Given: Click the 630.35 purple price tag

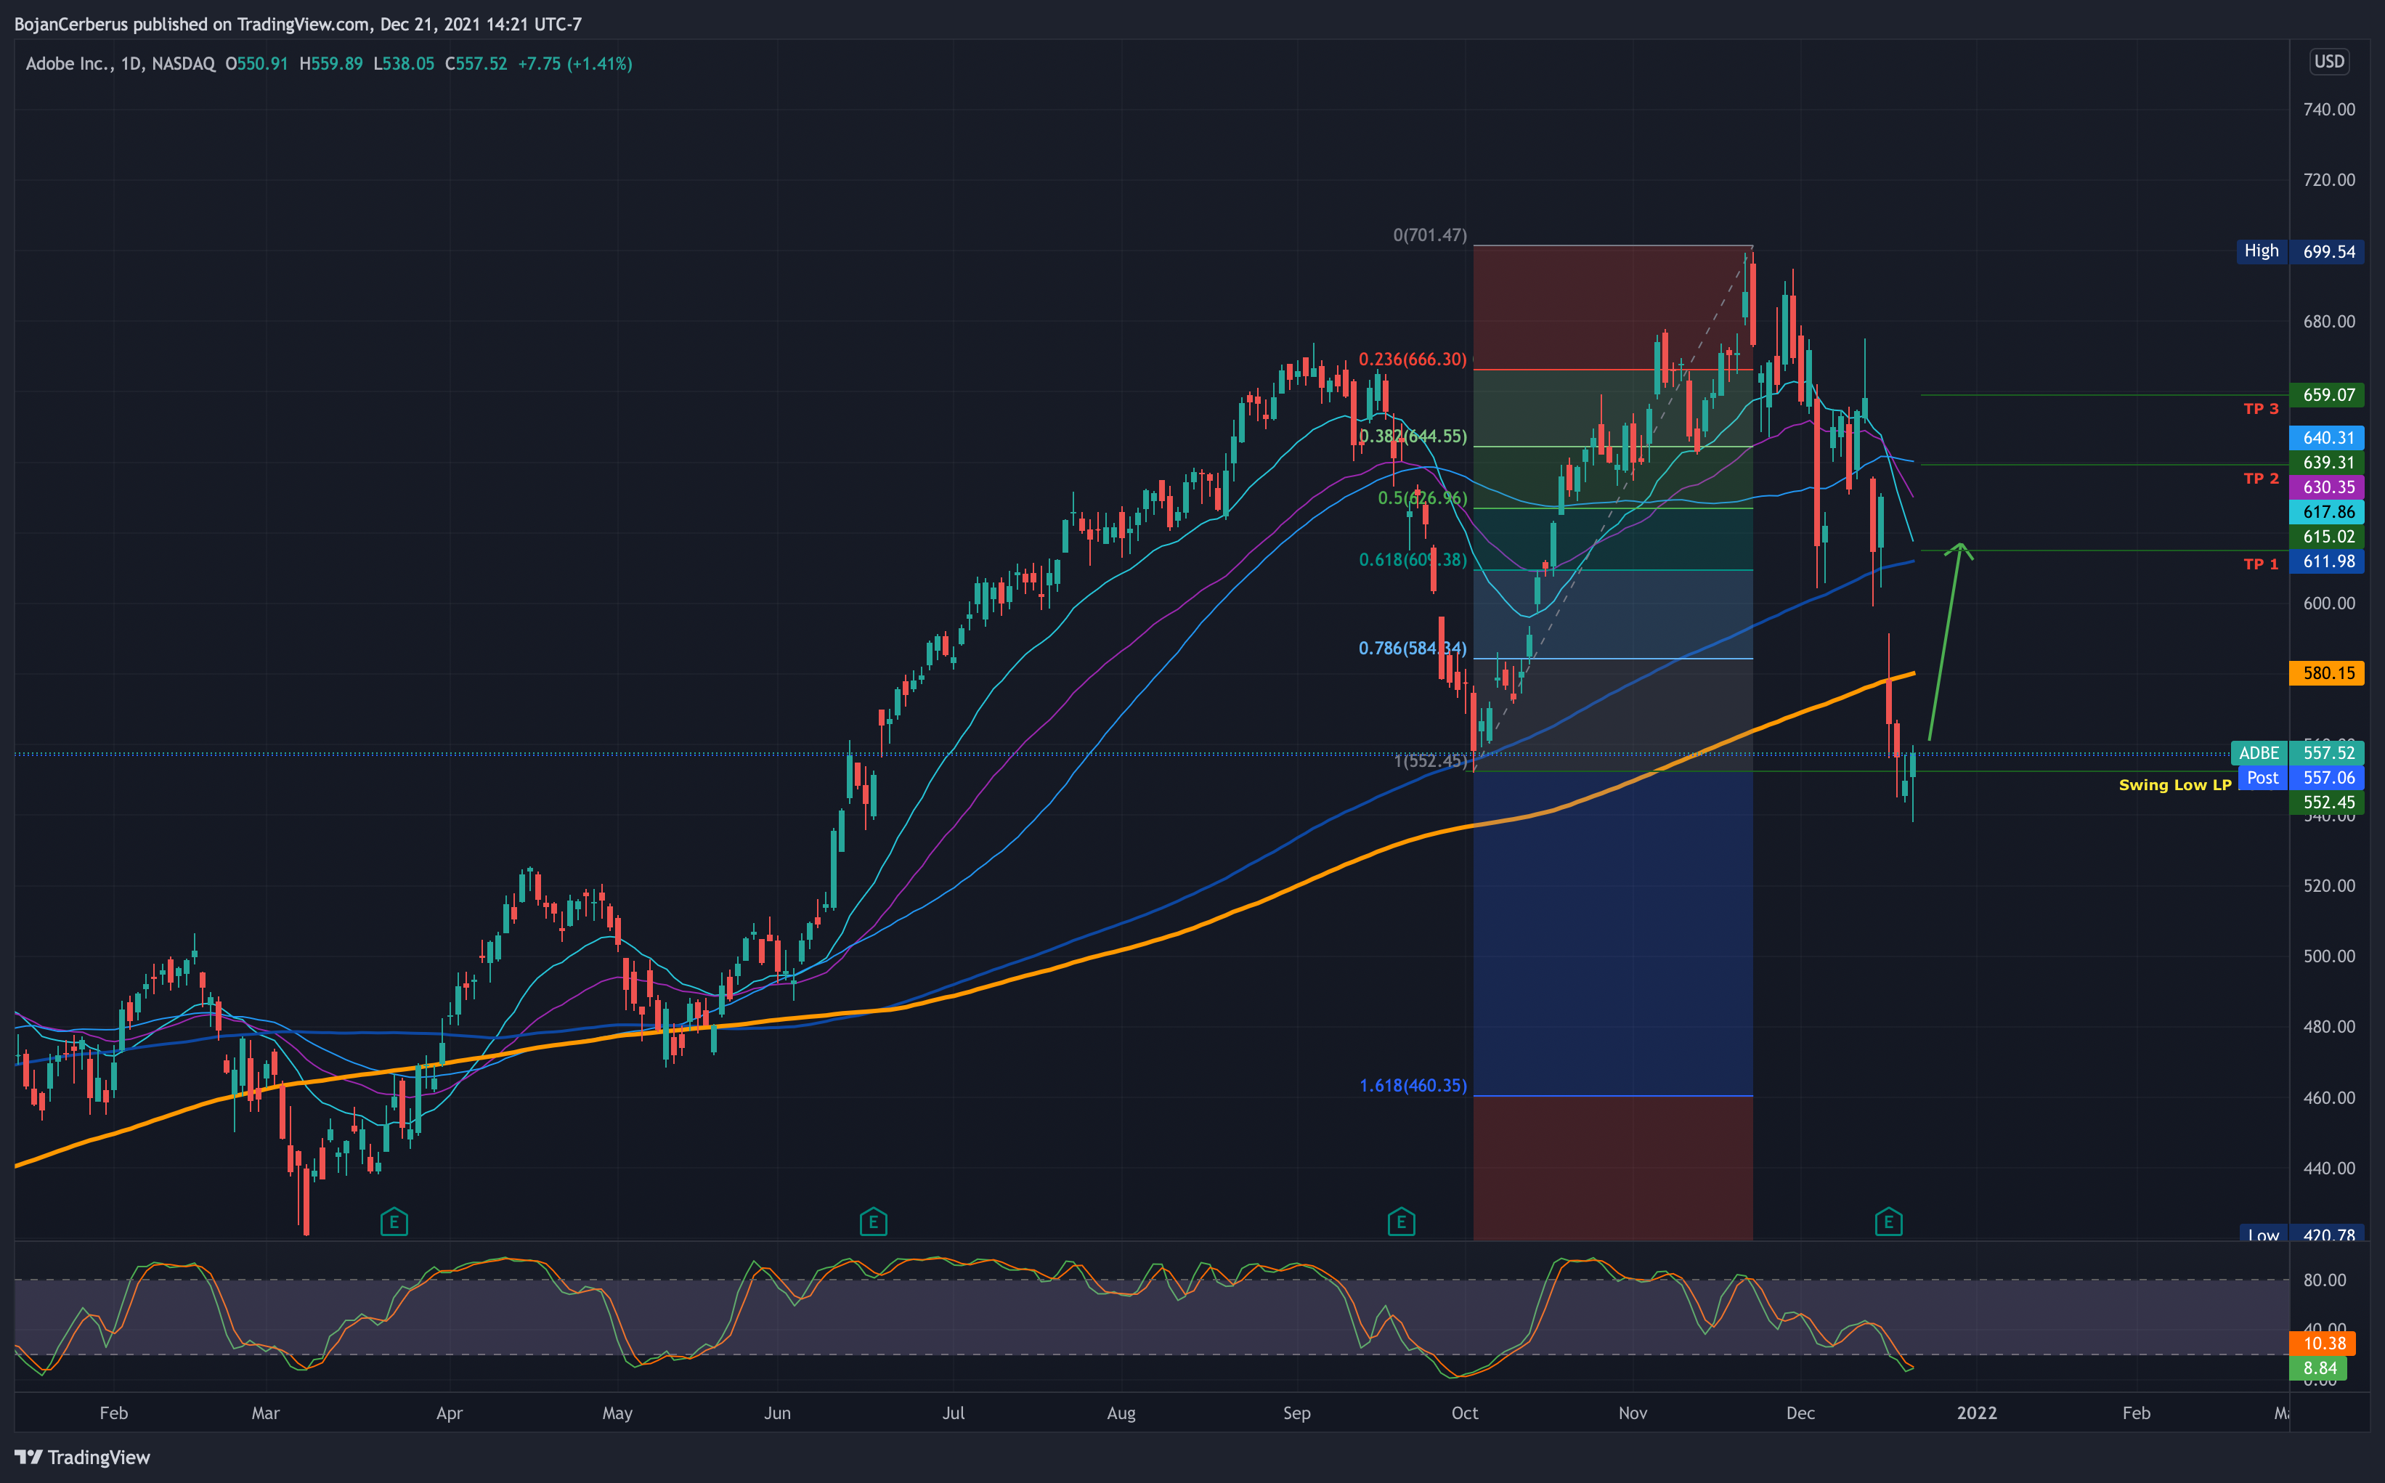Looking at the screenshot, I should [2327, 487].
